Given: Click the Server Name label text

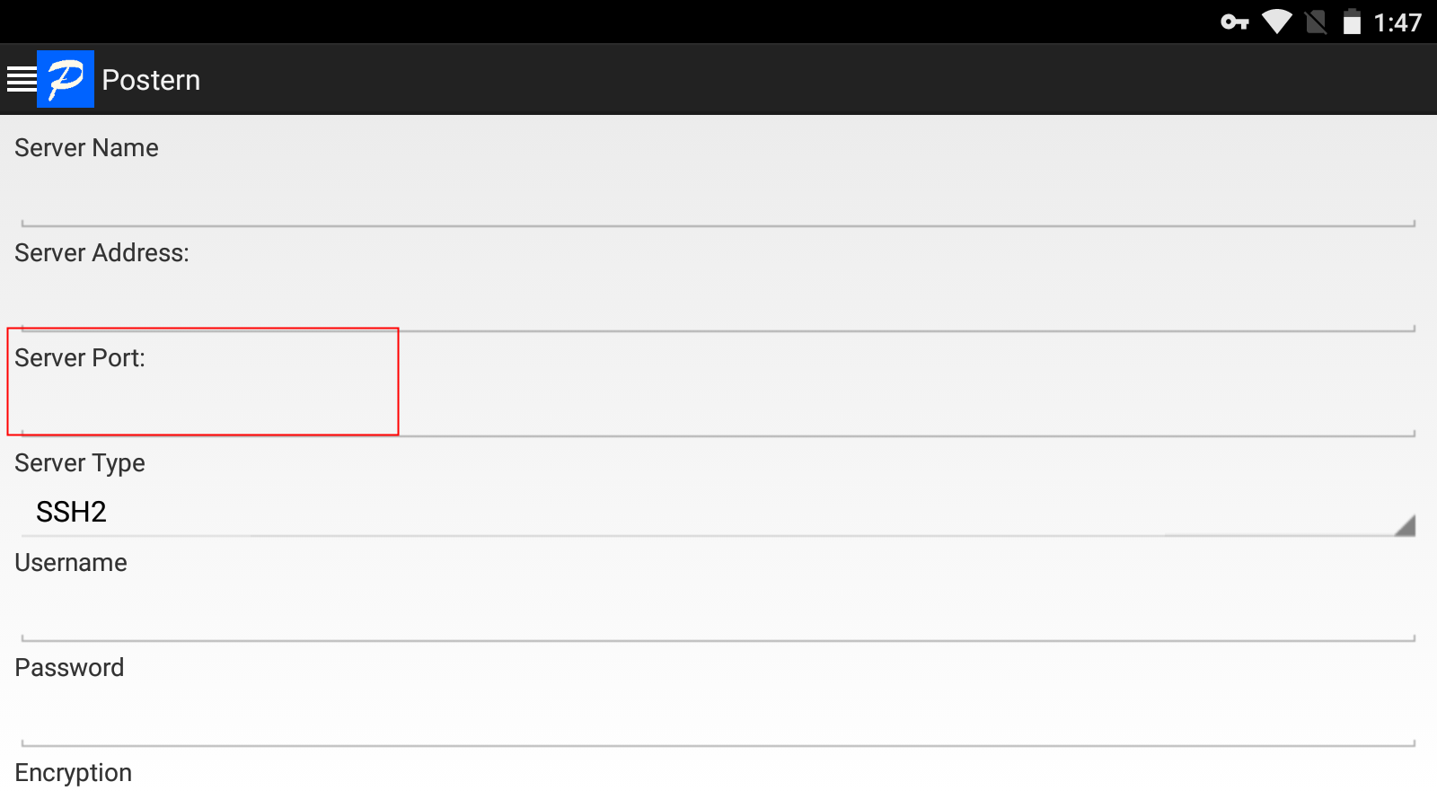Looking at the screenshot, I should [86, 148].
